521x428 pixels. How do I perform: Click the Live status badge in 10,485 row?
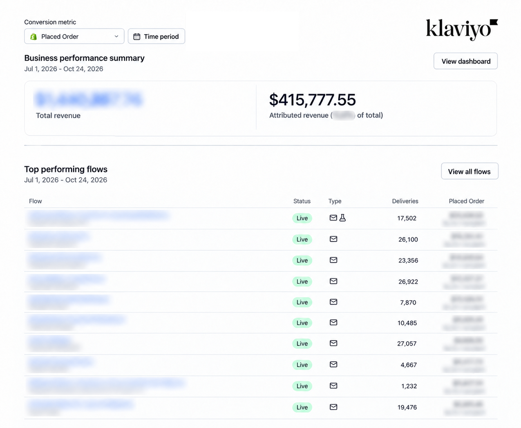302,323
